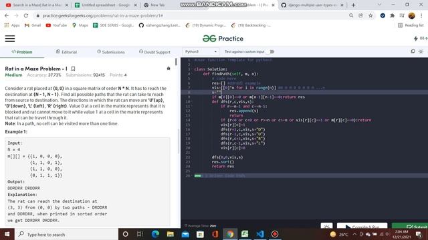Open Microsoft Edge from the taskbar
428x240 pixels.
[155, 234]
